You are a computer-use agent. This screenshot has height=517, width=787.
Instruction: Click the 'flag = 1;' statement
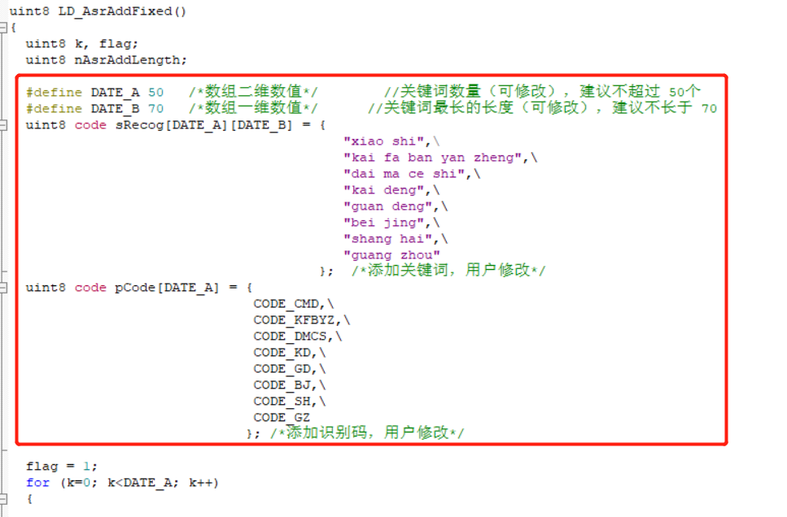[x=61, y=467]
